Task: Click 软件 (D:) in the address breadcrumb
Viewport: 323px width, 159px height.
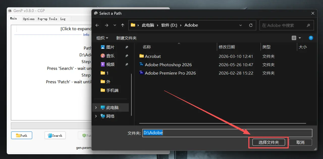Action: point(169,25)
